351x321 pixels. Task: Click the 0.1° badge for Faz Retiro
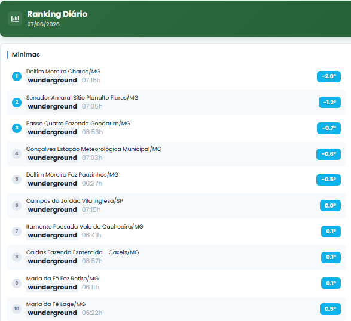coord(331,283)
